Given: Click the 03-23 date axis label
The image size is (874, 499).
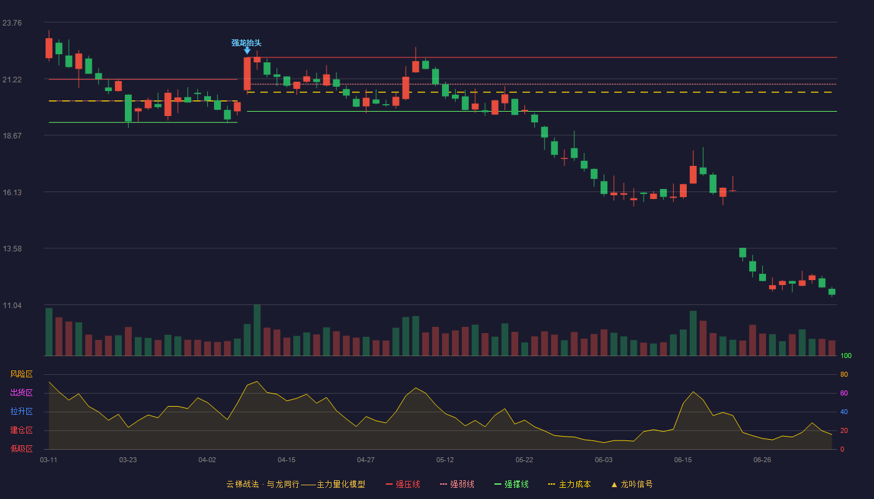Looking at the screenshot, I should (128, 460).
